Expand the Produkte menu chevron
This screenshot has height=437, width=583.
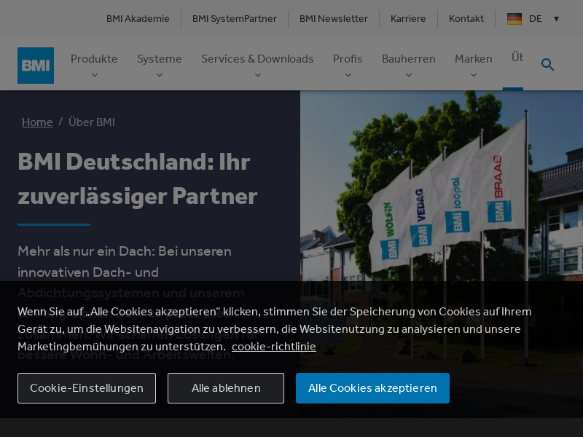click(x=94, y=74)
